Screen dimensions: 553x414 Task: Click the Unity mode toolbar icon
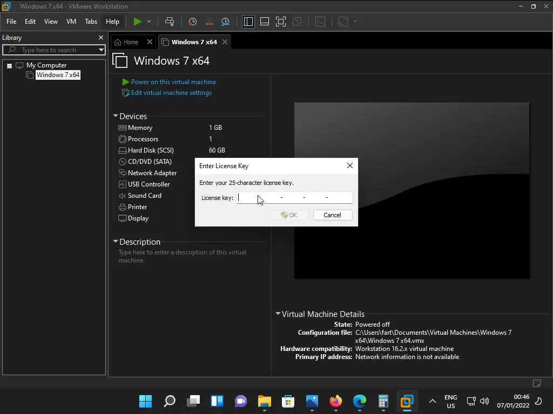coord(297,22)
